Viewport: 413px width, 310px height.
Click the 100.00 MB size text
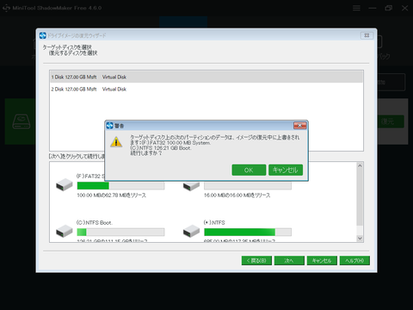pyautogui.click(x=112, y=195)
